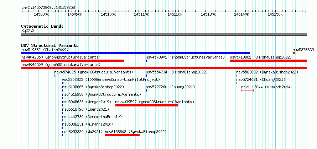
Task: Click nsv3948633 (Wenger2019) label
Action: coord(87,102)
